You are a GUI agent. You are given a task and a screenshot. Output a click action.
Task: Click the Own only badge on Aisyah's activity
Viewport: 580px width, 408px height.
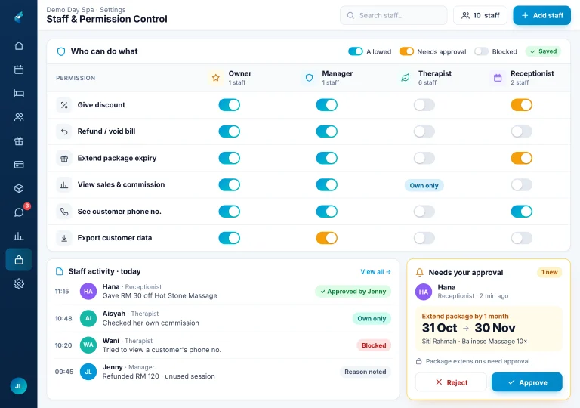tap(372, 318)
